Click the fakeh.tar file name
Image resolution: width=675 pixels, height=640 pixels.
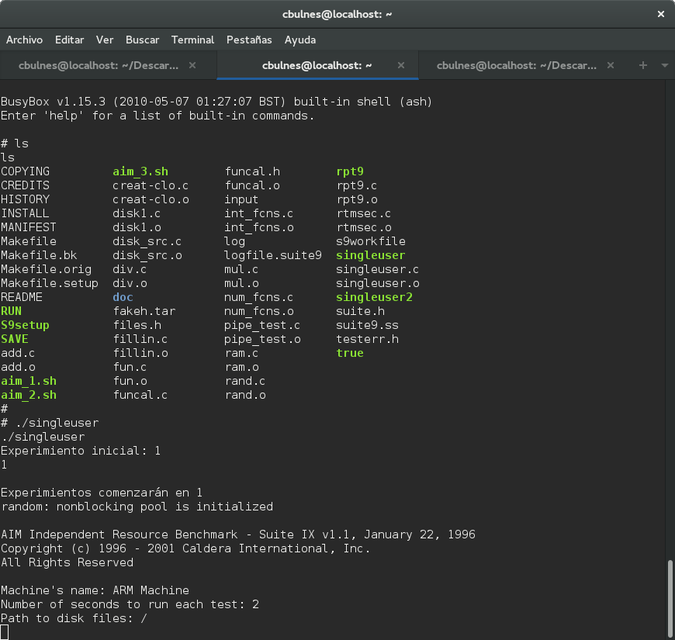(x=144, y=311)
